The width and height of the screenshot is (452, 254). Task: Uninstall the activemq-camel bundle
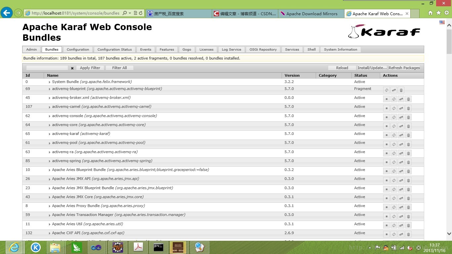pyautogui.click(x=408, y=108)
